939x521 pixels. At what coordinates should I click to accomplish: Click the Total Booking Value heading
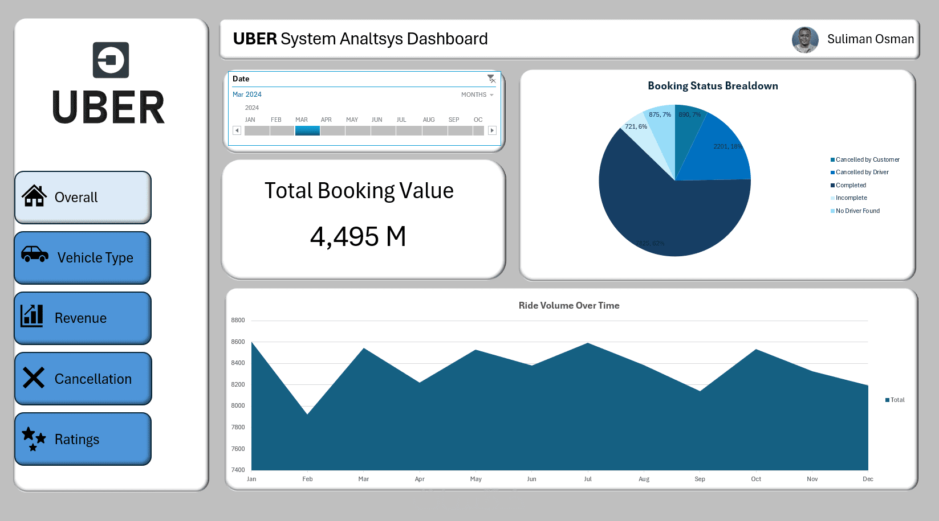pyautogui.click(x=359, y=191)
